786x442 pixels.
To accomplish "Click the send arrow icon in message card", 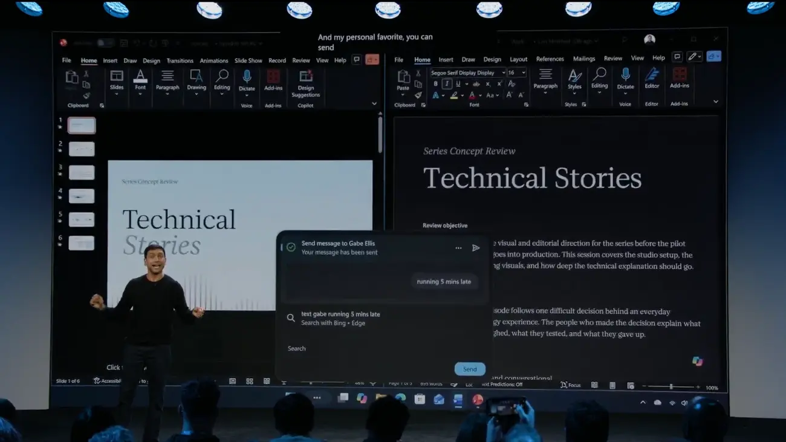I will [x=476, y=248].
